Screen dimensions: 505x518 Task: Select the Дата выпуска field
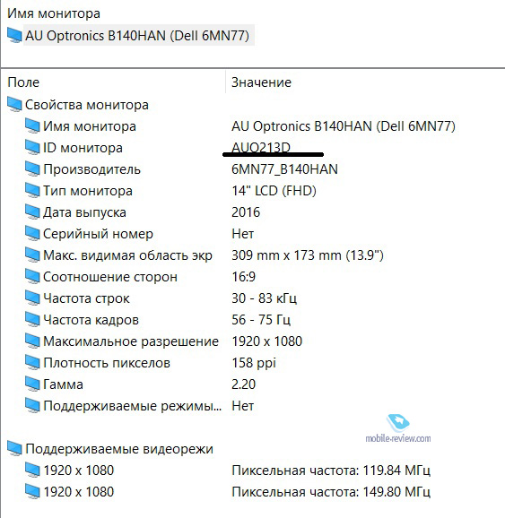click(84, 212)
